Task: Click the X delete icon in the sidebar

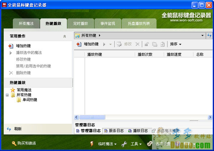Action: [11, 73]
